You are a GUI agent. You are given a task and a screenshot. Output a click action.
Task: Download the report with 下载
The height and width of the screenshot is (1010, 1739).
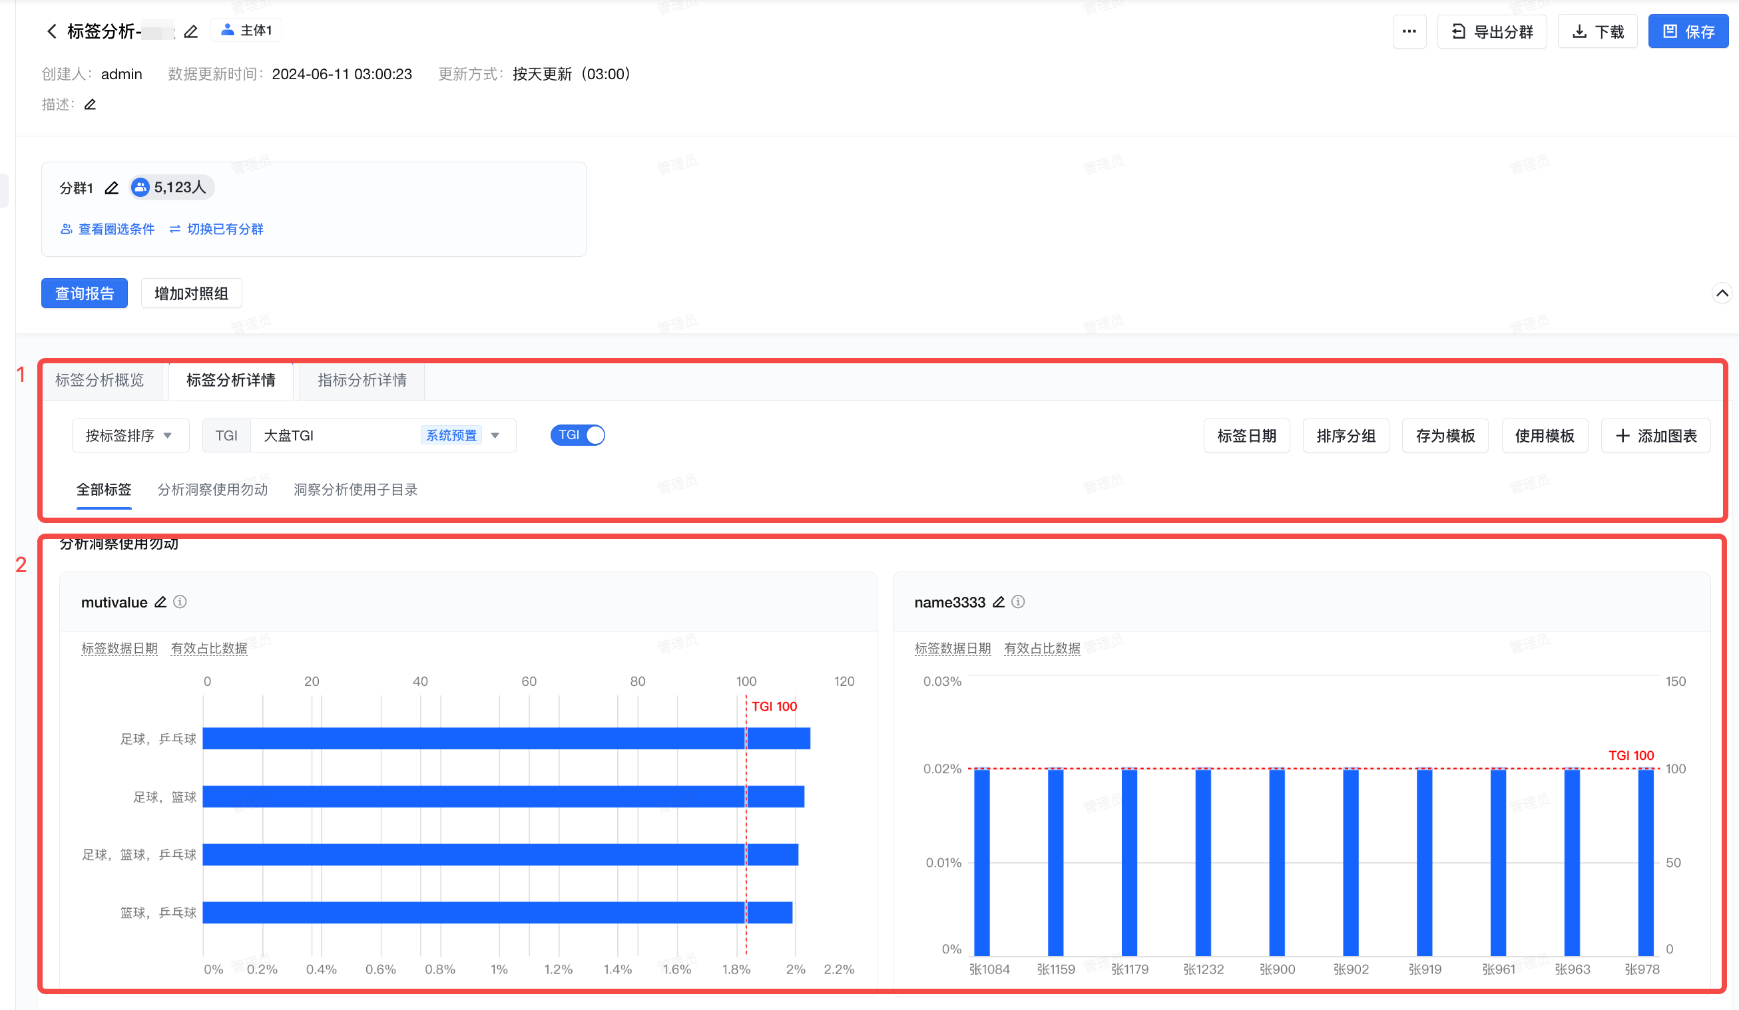click(1598, 31)
